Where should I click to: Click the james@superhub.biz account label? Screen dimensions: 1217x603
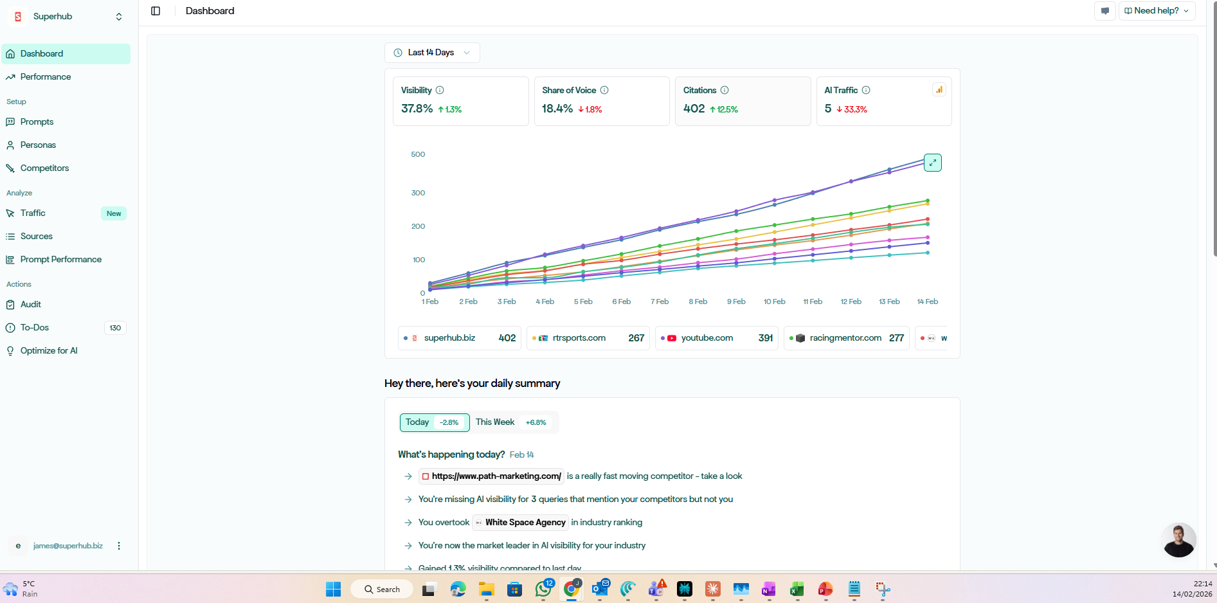(68, 546)
